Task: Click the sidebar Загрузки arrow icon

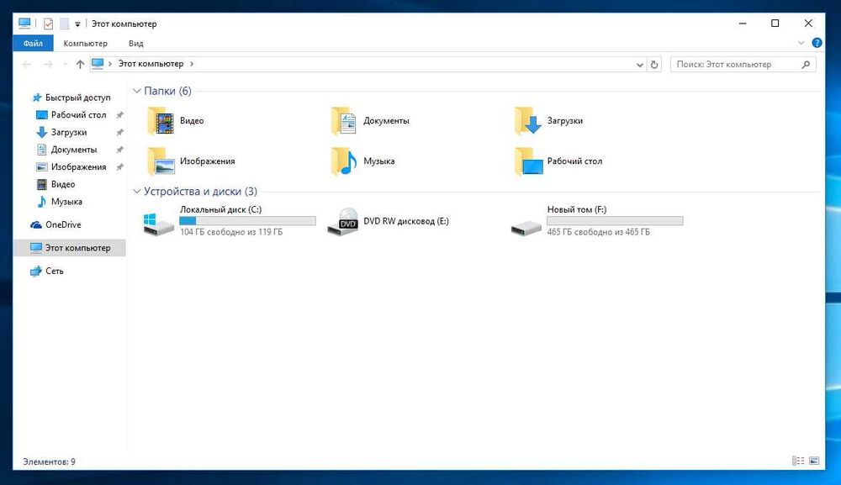Action: tap(42, 132)
